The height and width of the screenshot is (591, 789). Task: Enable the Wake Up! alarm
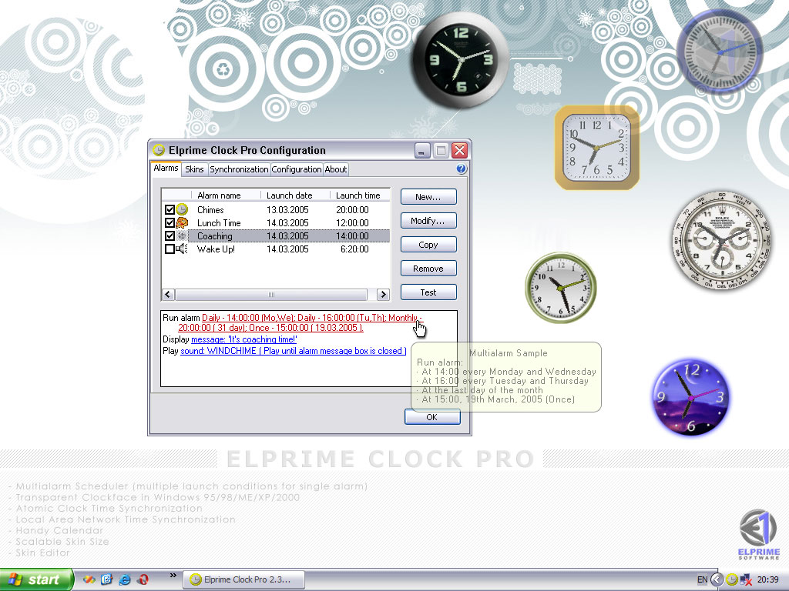170,249
